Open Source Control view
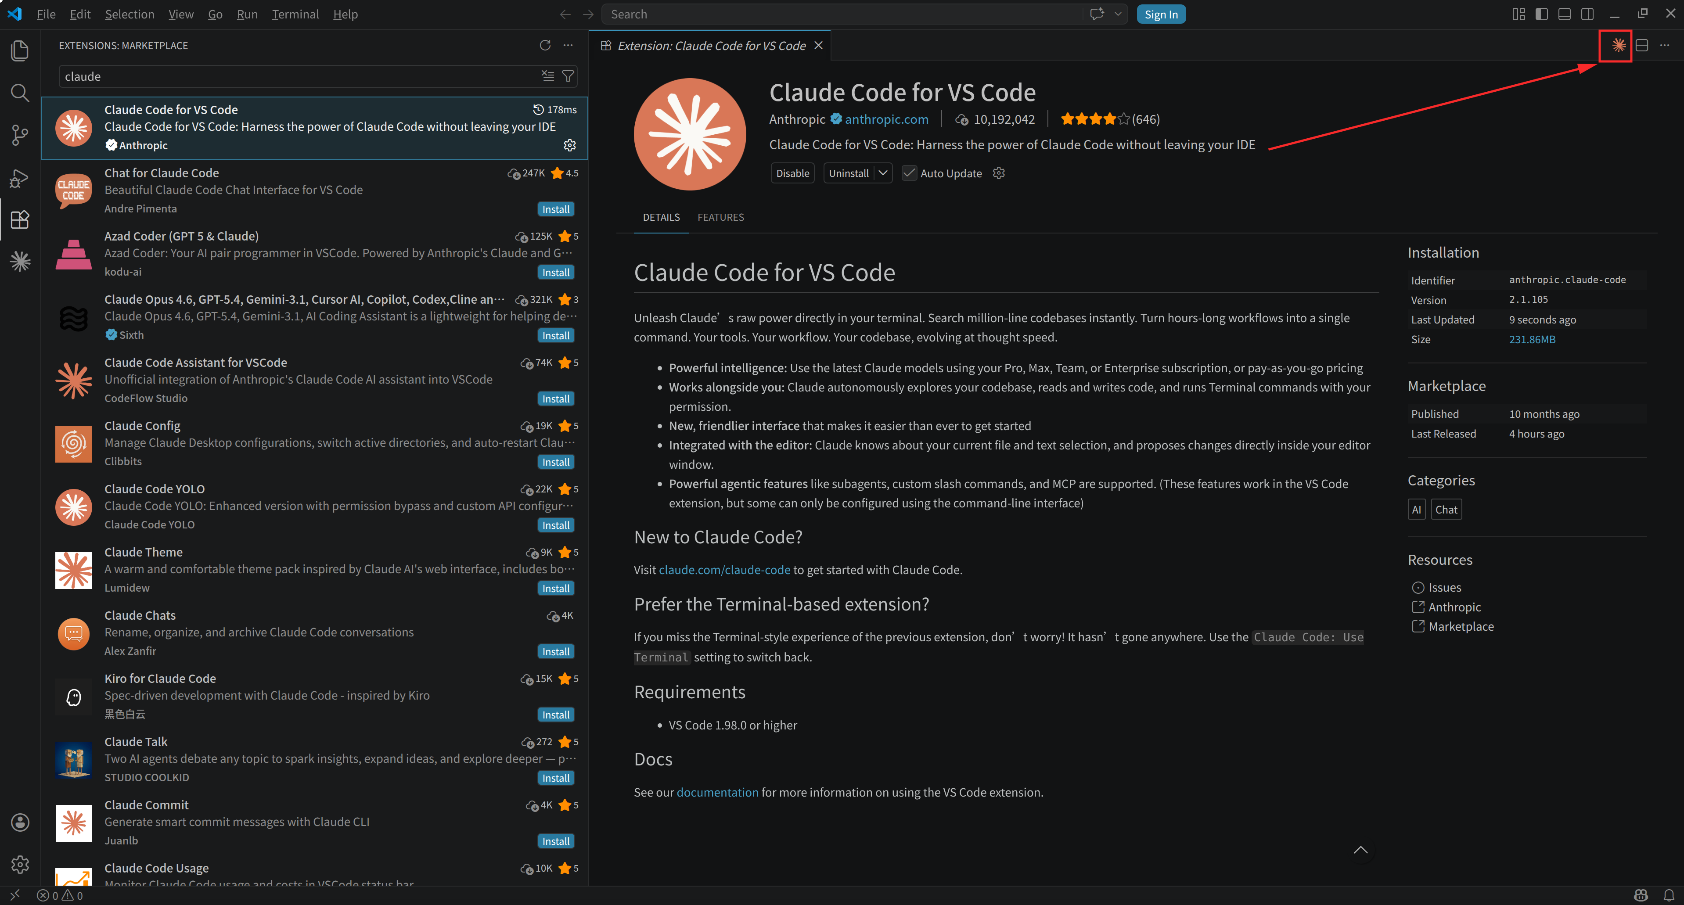Screen dimensions: 1684x905 click(x=20, y=135)
